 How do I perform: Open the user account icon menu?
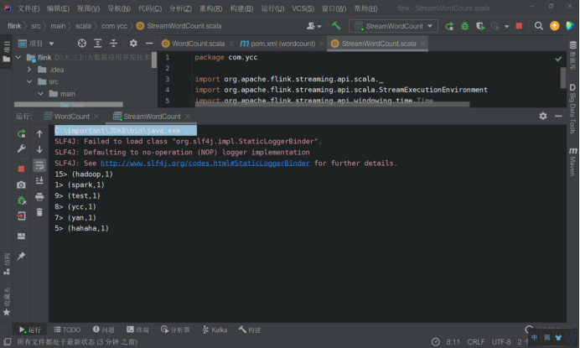pos(313,25)
